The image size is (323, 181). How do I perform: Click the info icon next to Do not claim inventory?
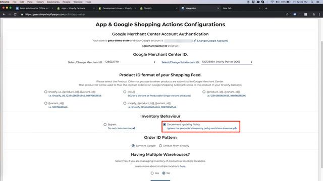[134, 128]
